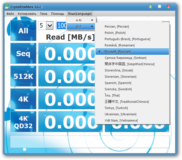This screenshot has height=160, width=182.
Task: Run the Seq test
Action: (x=23, y=53)
